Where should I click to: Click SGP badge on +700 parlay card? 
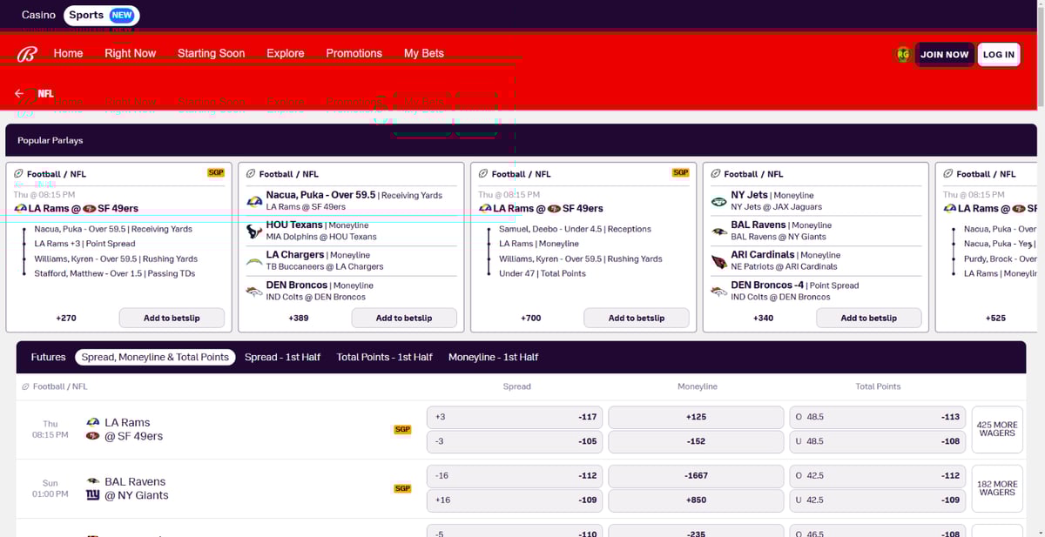coord(680,172)
